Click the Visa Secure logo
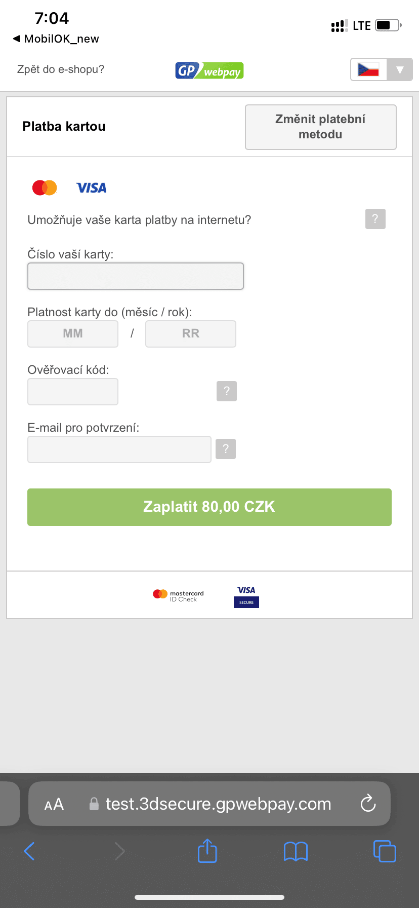This screenshot has width=419, height=908. click(246, 597)
